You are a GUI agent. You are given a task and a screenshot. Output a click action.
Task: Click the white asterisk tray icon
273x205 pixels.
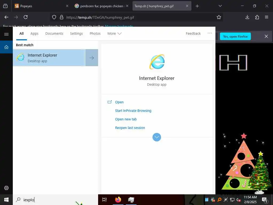[226, 200]
